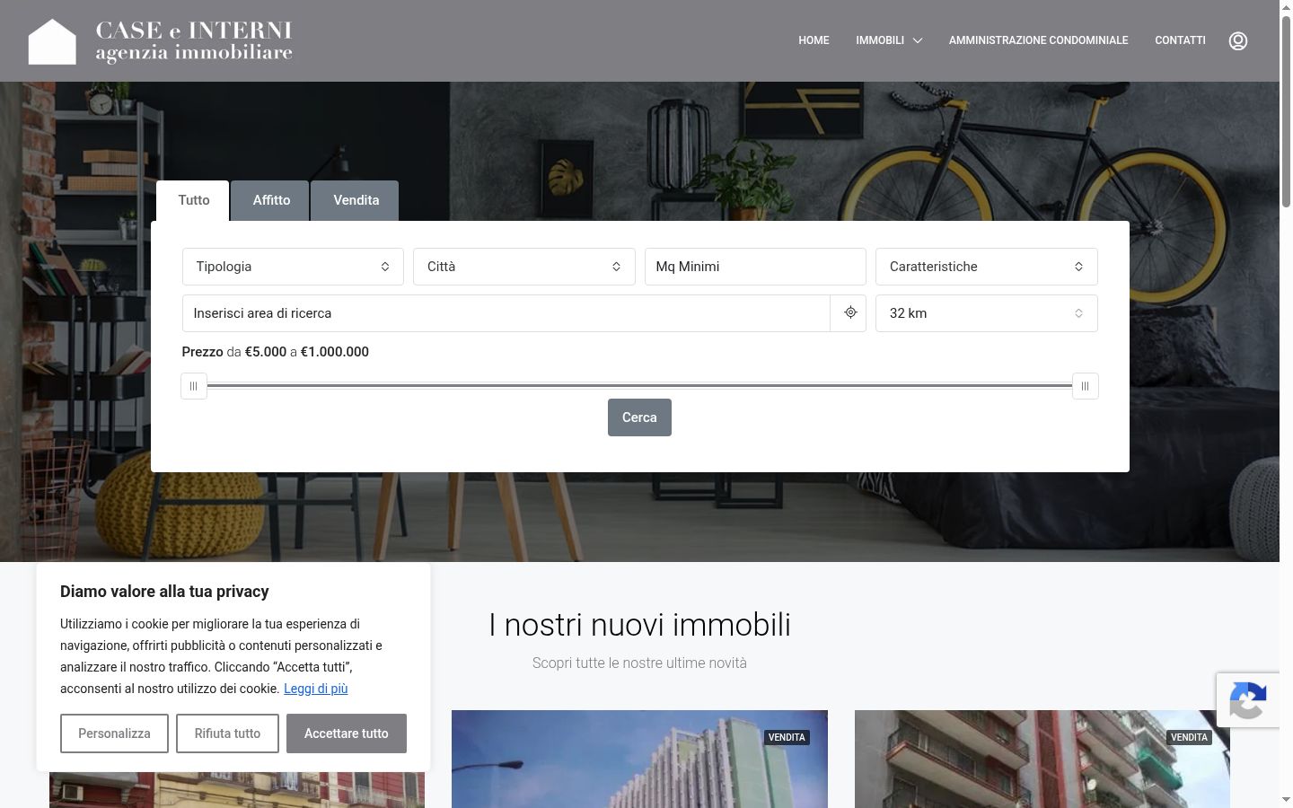Click the Diamo valore alla tua privacy heading
Viewport: 1293px width, 808px height.
click(164, 592)
